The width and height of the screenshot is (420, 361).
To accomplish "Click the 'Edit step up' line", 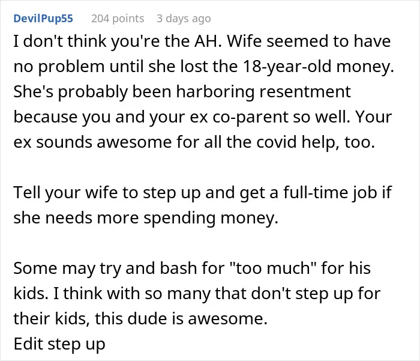I will pos(59,344).
